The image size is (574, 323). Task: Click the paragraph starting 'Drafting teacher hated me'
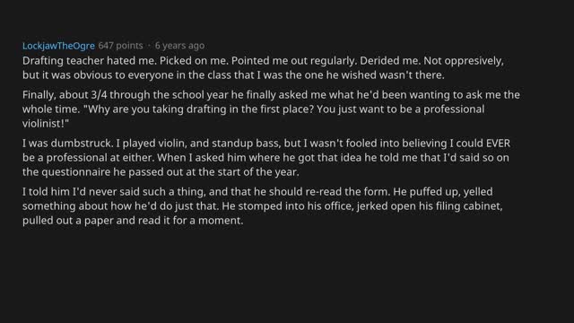263,68
